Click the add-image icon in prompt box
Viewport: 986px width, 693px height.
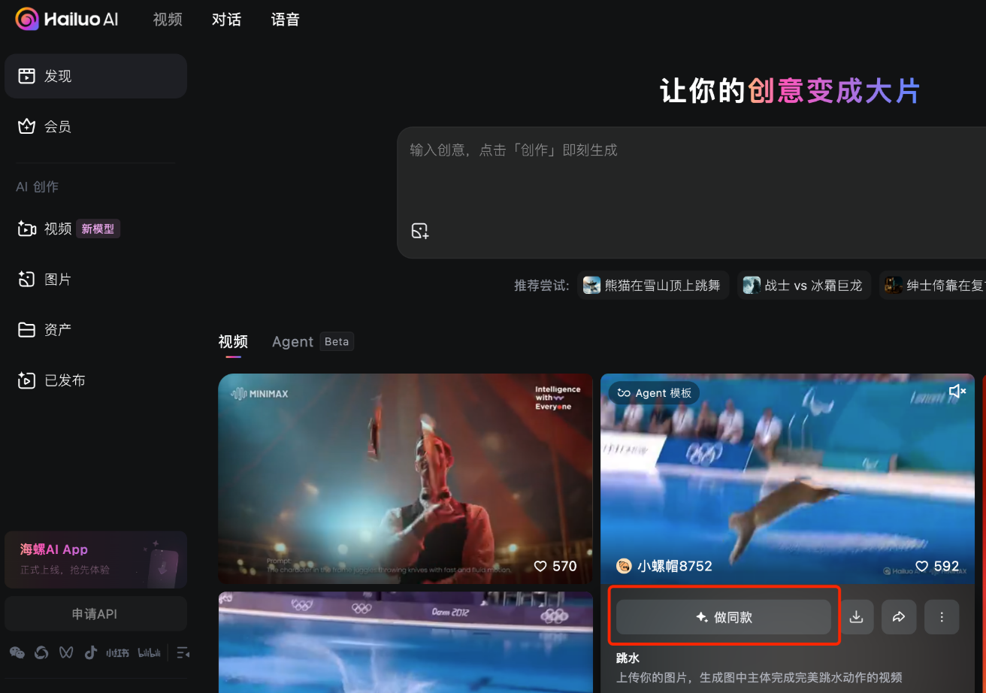[420, 231]
